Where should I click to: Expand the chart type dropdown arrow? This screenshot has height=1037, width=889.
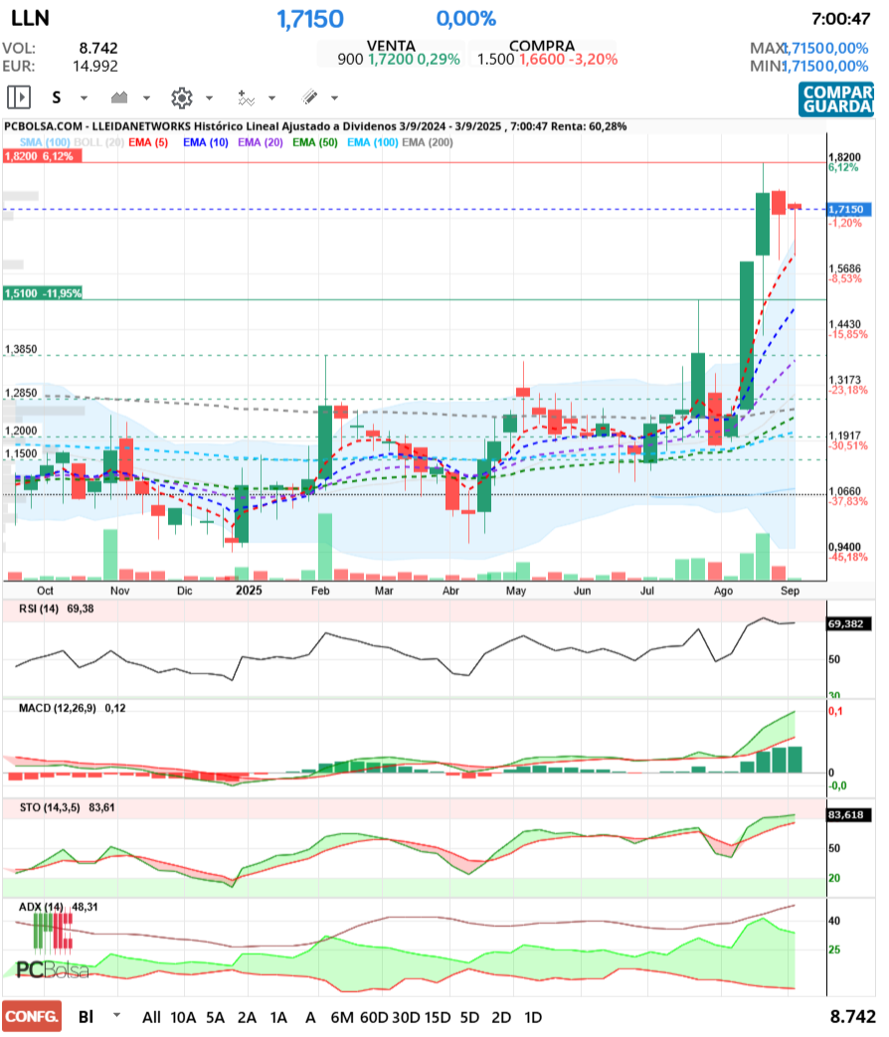coord(147,98)
